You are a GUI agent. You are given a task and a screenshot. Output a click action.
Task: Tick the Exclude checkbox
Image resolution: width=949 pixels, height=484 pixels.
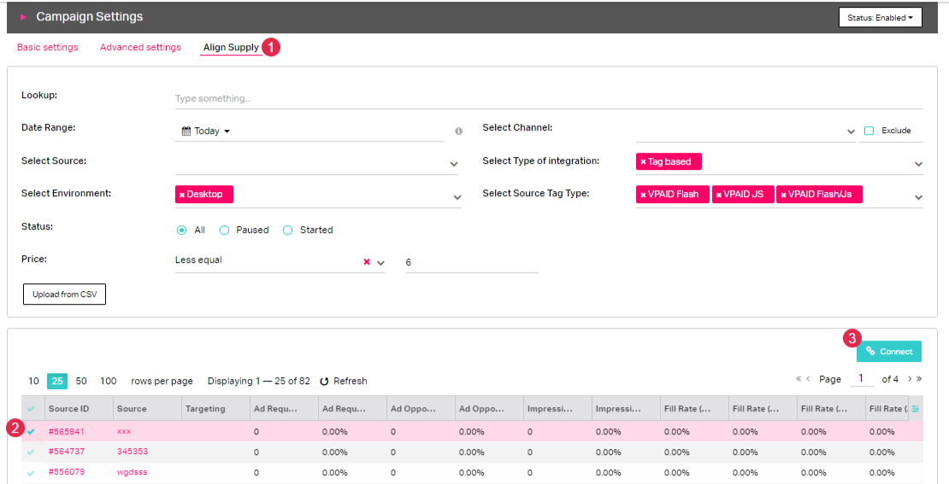(x=869, y=131)
